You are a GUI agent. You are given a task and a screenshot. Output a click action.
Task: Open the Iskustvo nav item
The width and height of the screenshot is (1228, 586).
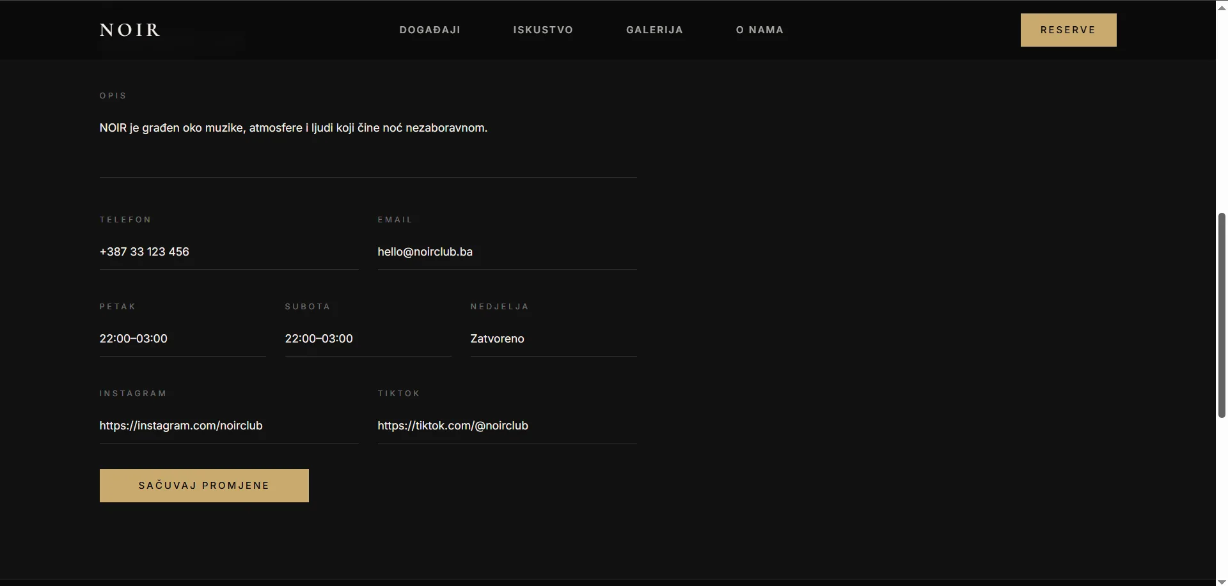coord(543,30)
